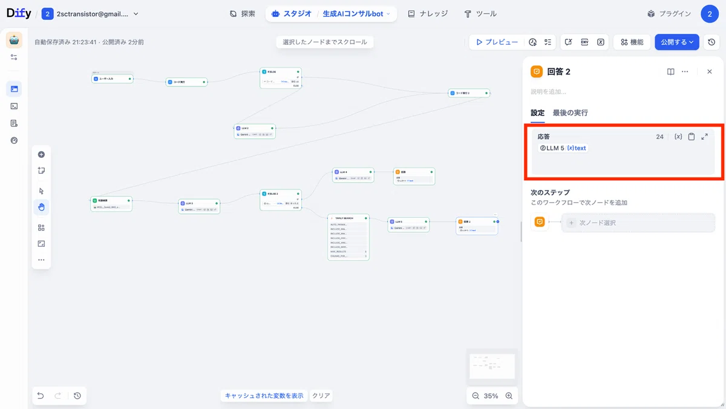
Task: Select the LLM 4 node
Action: pos(353,175)
